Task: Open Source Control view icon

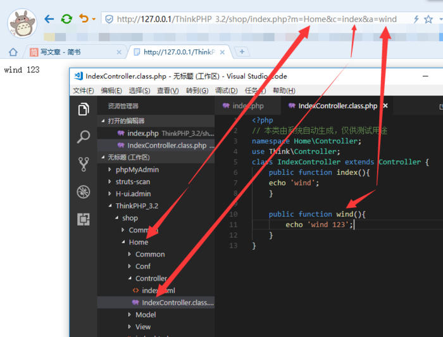Action: [x=84, y=164]
